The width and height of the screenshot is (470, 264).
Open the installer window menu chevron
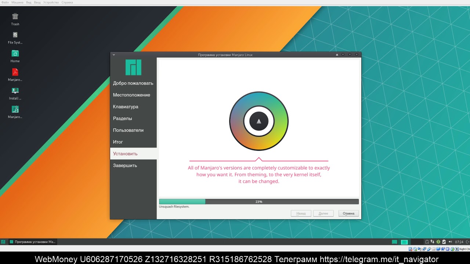[x=114, y=55]
